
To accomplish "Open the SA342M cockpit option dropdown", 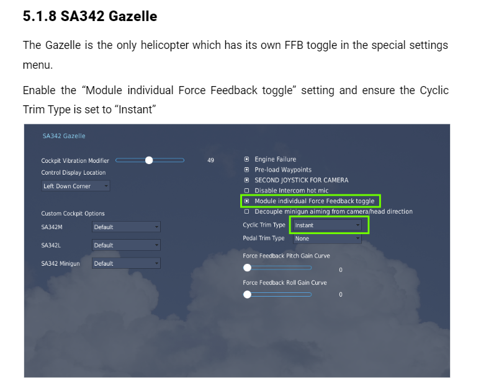I will pos(126,227).
